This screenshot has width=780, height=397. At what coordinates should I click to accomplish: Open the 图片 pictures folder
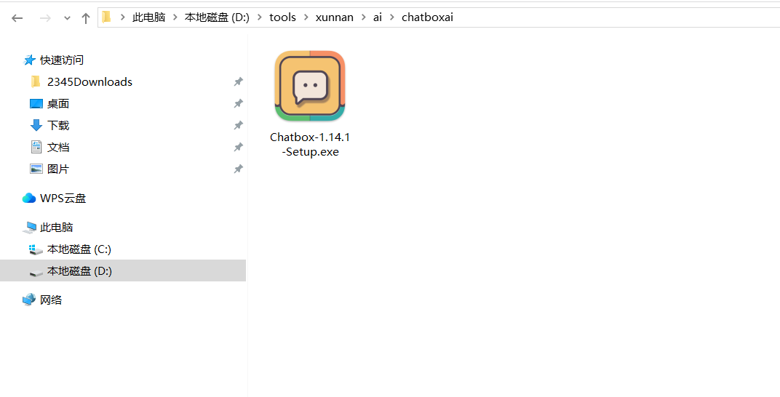[x=57, y=169]
